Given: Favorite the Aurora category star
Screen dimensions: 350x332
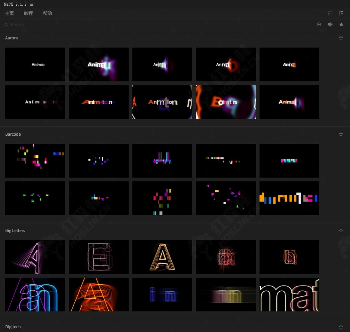Looking at the screenshot, I should [x=341, y=38].
